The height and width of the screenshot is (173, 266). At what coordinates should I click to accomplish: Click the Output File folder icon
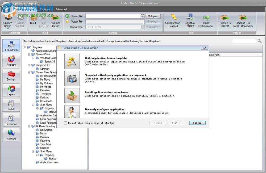[x=67, y=22]
